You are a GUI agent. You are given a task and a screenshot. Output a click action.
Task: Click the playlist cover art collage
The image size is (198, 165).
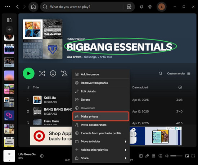coord(42,39)
